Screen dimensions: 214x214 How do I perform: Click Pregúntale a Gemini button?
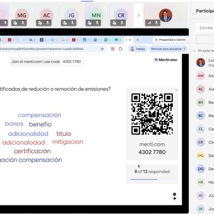(170, 40)
